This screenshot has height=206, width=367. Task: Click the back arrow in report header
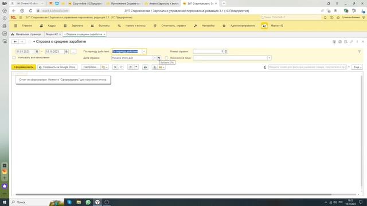pyautogui.click(x=15, y=42)
